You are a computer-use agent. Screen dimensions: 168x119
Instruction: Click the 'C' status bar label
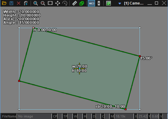[x=103, y=116]
